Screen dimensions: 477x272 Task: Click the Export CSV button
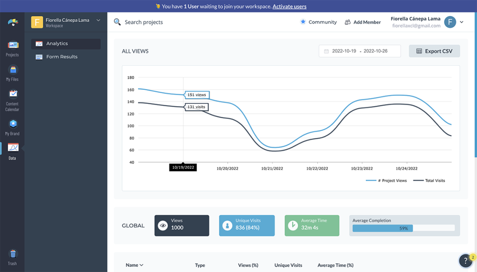[x=434, y=51]
